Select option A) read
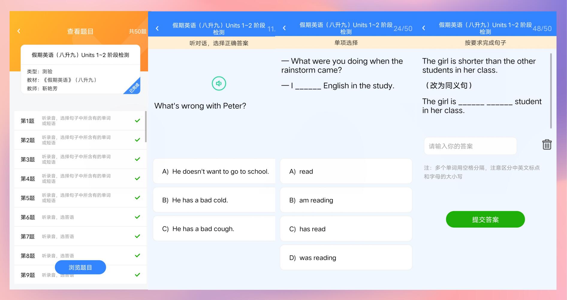 tap(346, 171)
